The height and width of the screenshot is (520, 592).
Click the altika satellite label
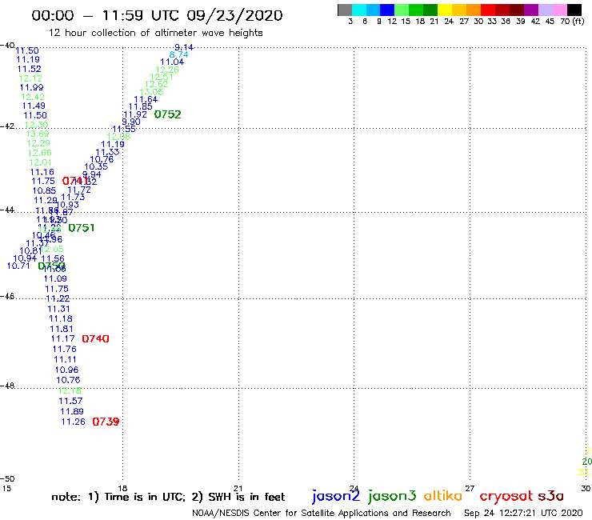443,495
